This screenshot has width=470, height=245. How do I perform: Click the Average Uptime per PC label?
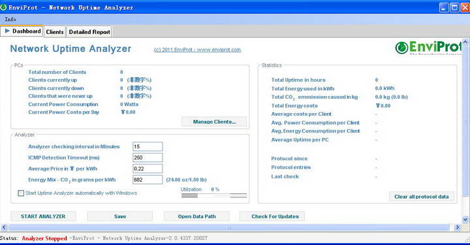tap(300, 140)
